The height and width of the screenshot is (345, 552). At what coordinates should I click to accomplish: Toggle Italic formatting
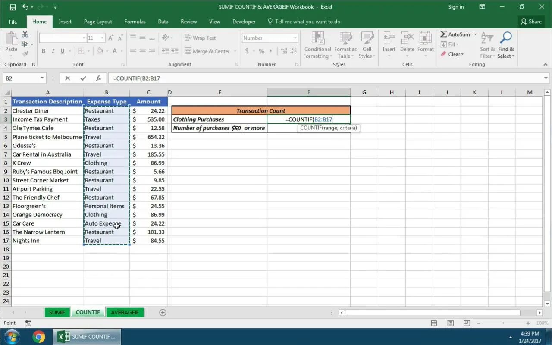click(x=53, y=51)
